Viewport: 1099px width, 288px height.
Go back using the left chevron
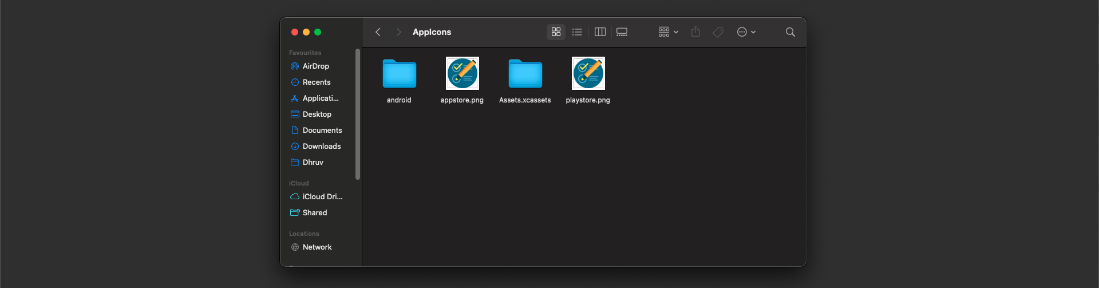pos(378,32)
